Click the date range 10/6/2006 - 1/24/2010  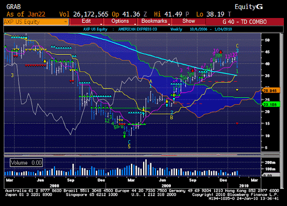211,29
